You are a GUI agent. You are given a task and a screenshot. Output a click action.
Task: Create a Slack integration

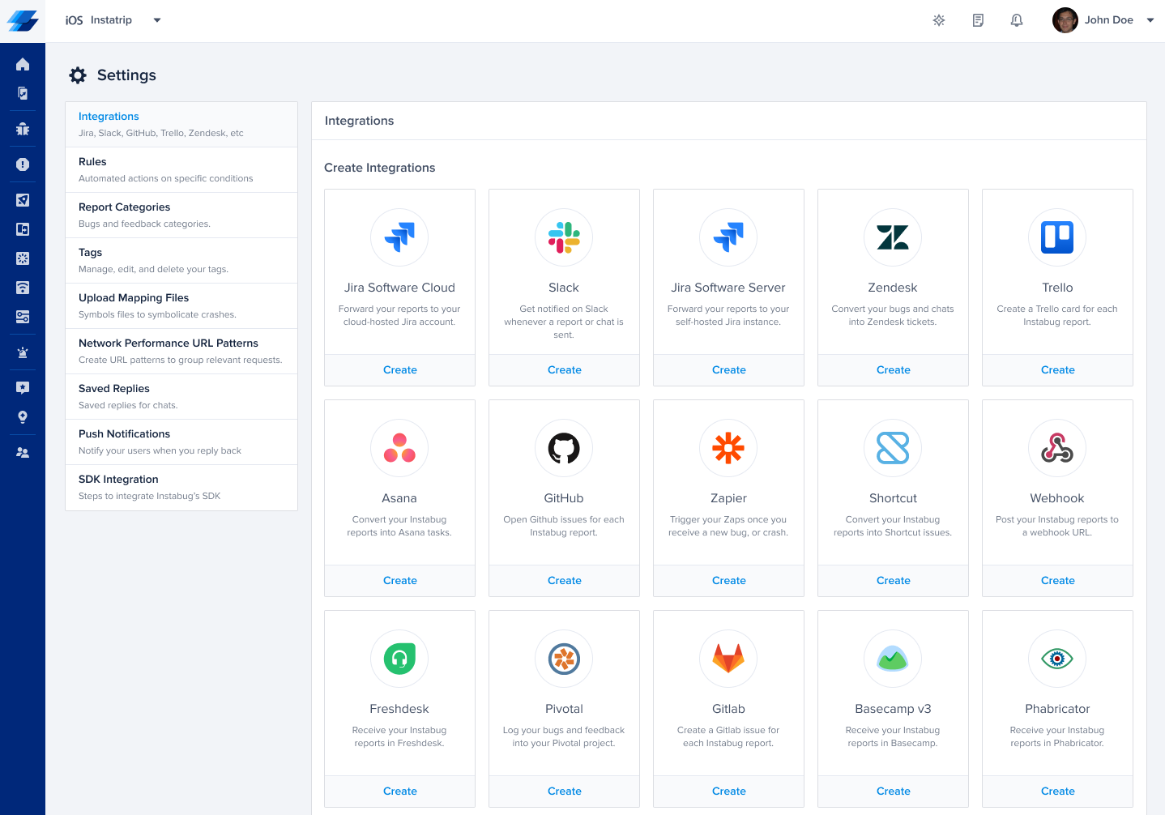(564, 370)
